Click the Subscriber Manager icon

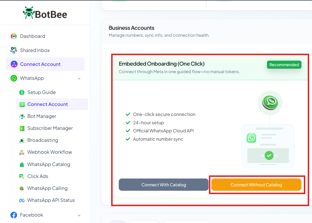coord(22,128)
